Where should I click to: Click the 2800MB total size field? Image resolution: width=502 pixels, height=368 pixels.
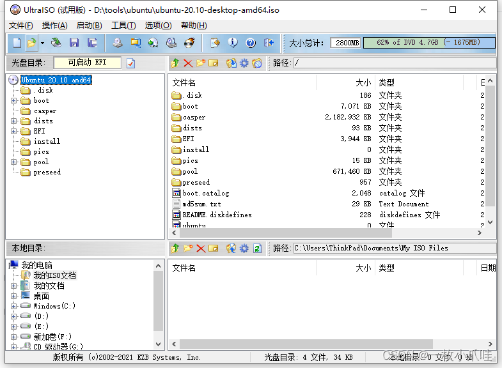point(346,43)
